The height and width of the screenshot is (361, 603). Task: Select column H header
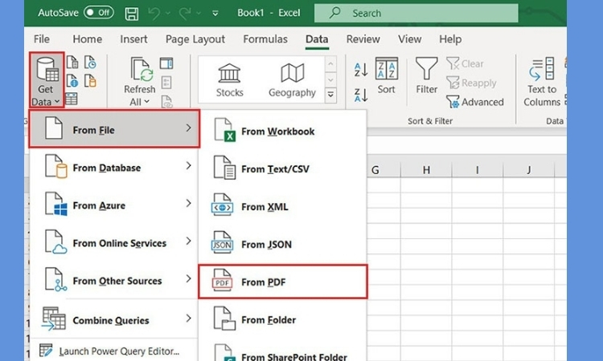pos(426,169)
